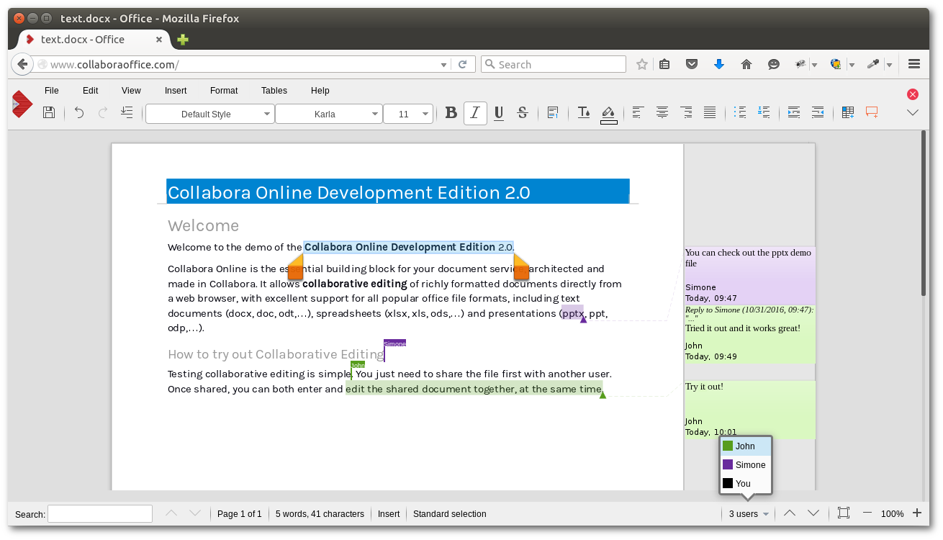Image resolution: width=943 pixels, height=540 pixels.
Task: Increase paragraph indent
Action: tap(794, 112)
